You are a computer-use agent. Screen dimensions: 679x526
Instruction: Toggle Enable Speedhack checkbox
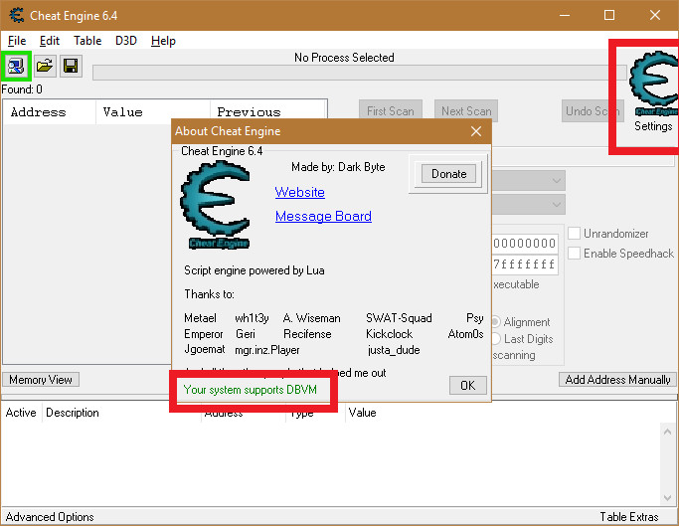click(575, 253)
